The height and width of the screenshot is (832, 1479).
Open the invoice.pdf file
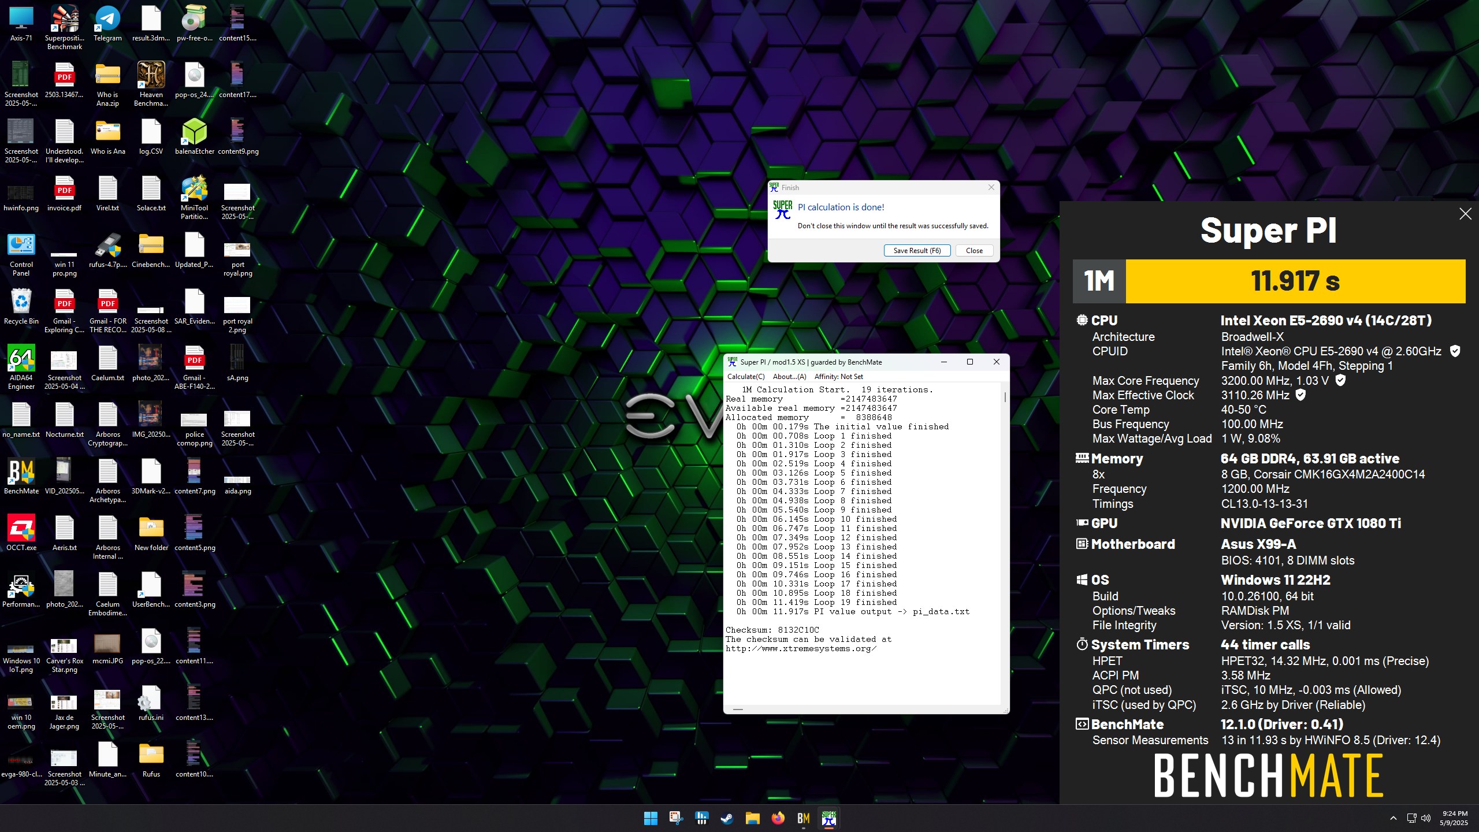[64, 194]
